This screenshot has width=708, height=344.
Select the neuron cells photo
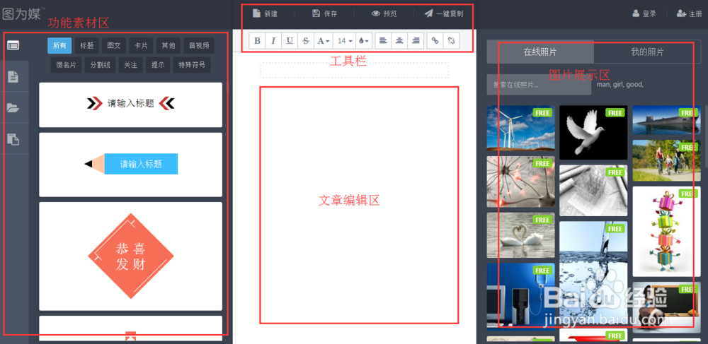coord(520,182)
